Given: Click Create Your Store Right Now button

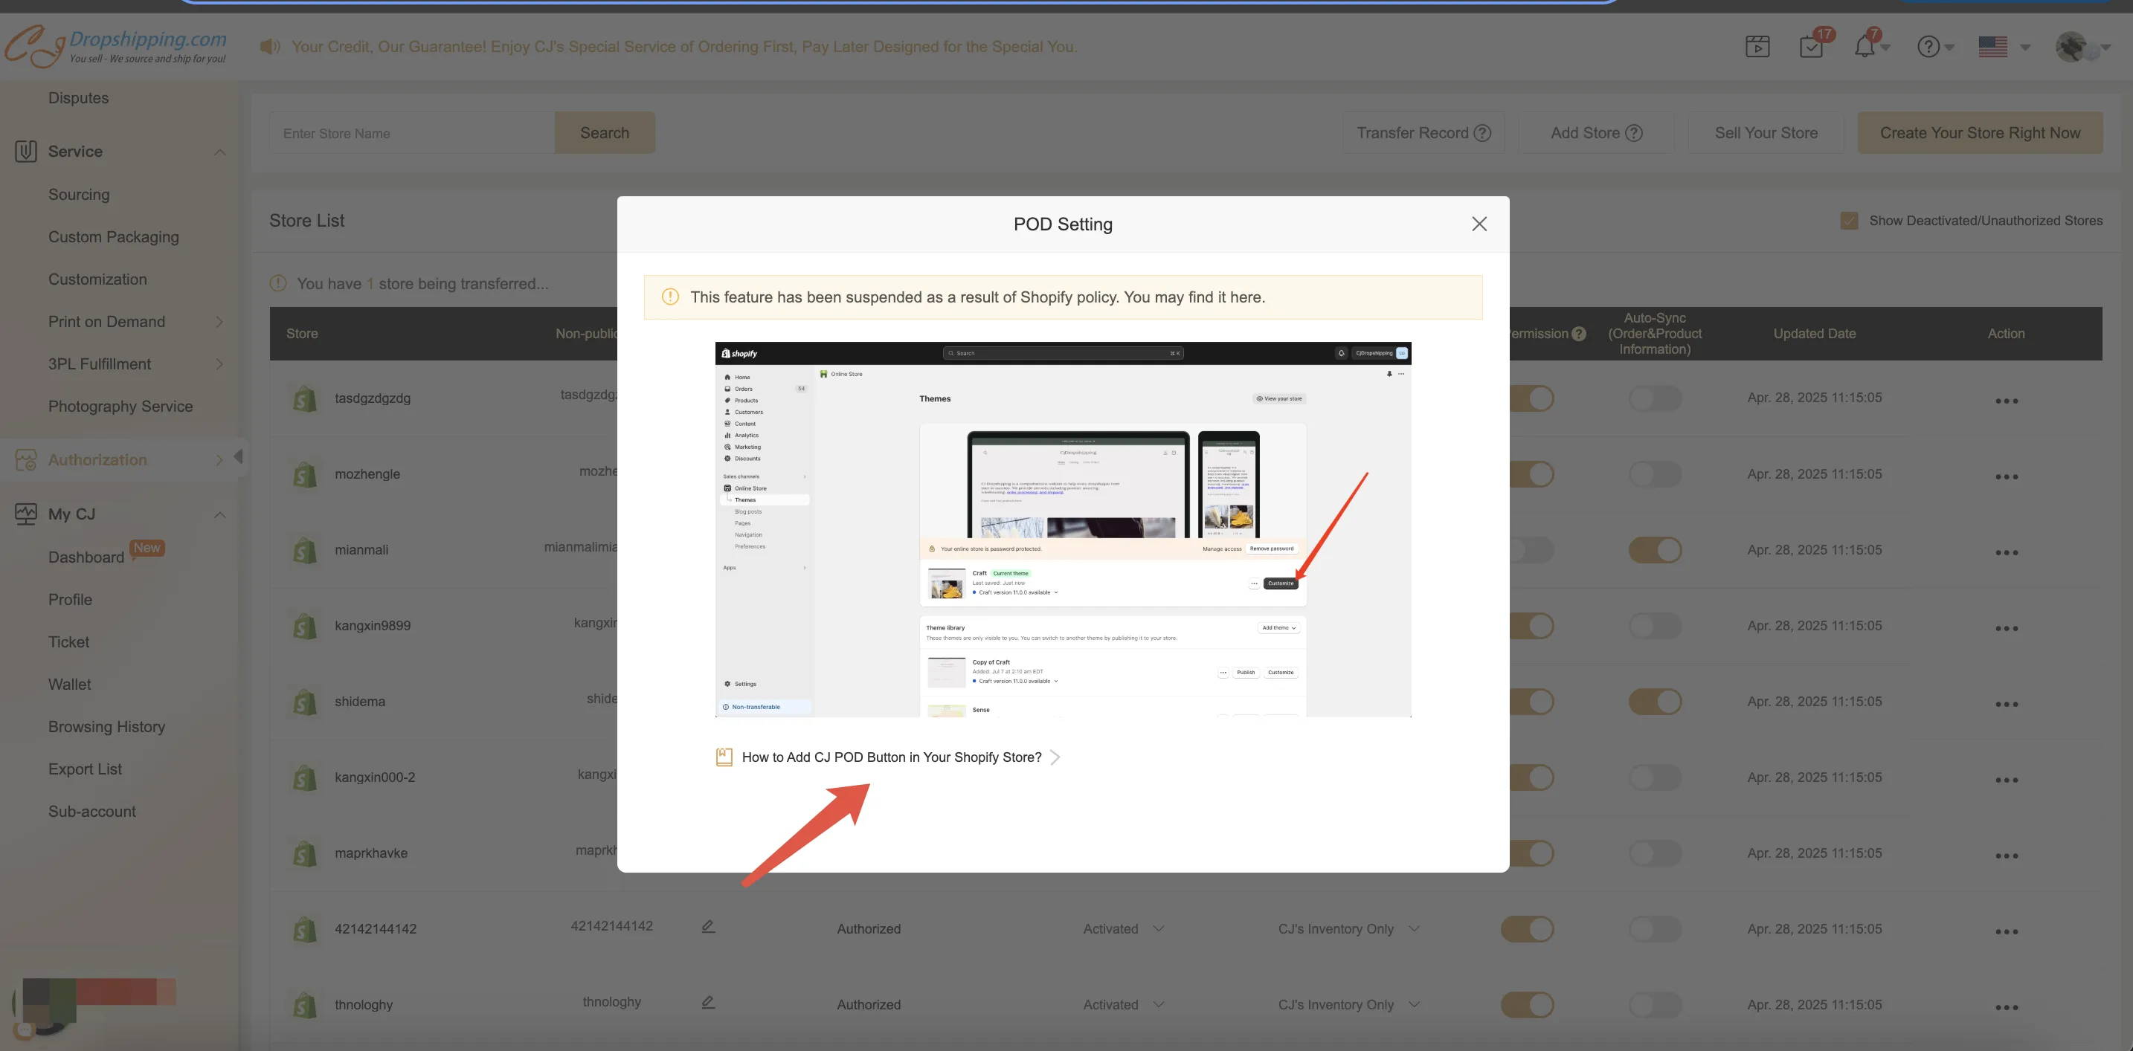Looking at the screenshot, I should [1979, 133].
